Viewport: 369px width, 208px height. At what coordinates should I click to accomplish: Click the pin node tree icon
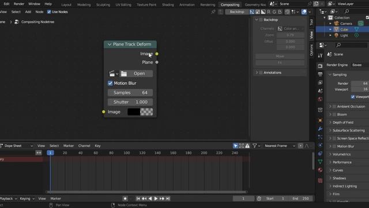tap(213, 12)
